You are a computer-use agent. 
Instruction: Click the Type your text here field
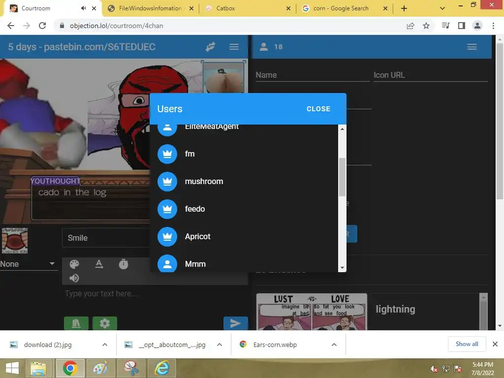(156, 294)
